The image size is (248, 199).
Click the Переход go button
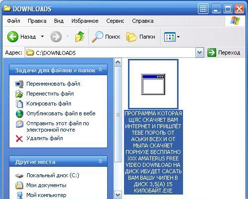pyautogui.click(x=224, y=52)
